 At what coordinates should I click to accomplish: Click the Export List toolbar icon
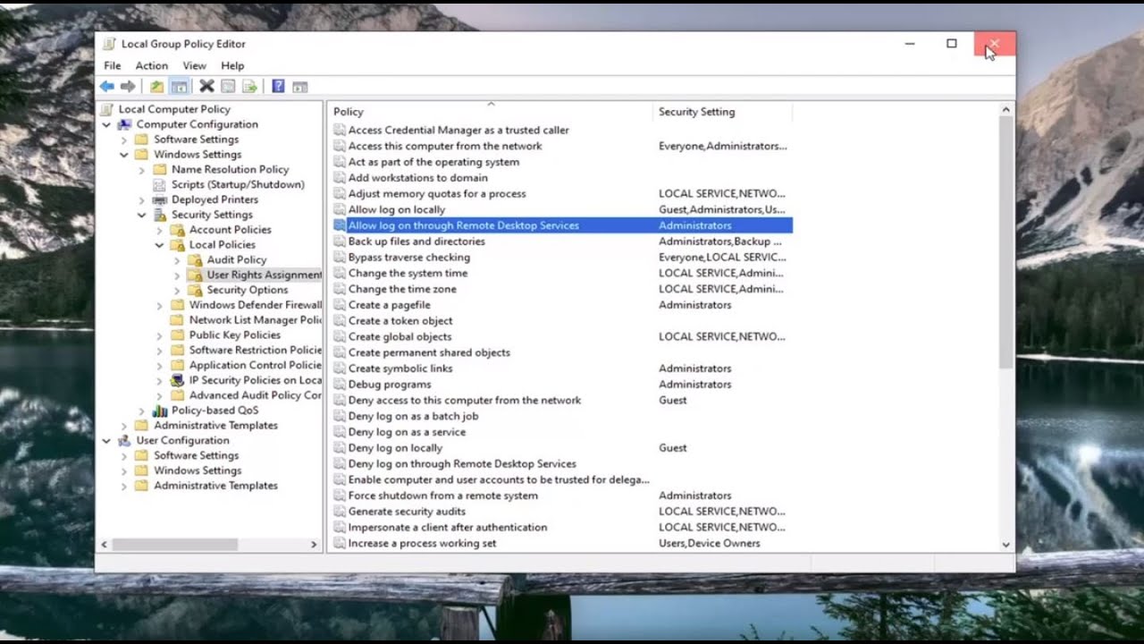249,87
